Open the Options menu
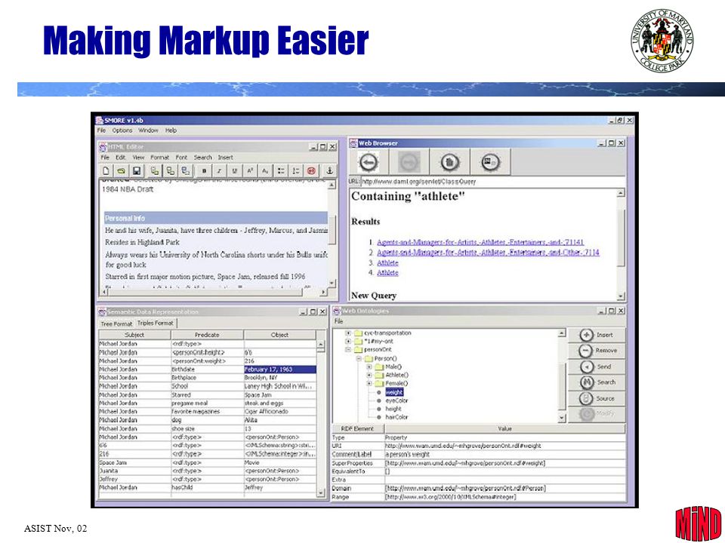725x543 pixels. (x=122, y=130)
